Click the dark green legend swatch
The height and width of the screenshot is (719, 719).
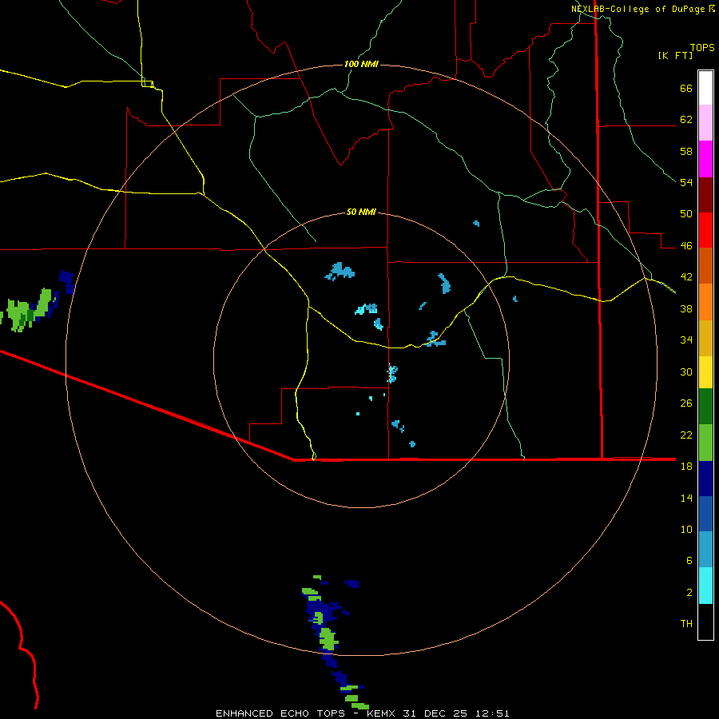(x=705, y=407)
